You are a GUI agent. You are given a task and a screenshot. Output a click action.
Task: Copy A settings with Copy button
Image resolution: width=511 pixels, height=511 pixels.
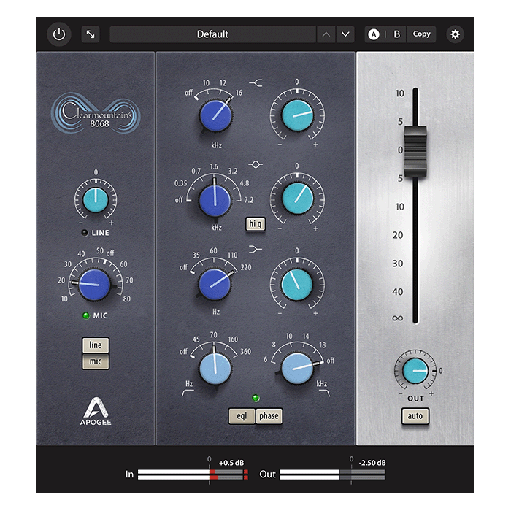pos(421,34)
